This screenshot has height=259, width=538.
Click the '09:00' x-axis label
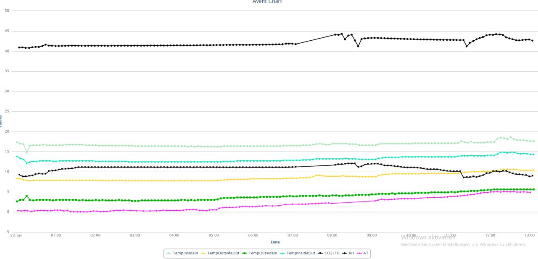tap(372, 235)
